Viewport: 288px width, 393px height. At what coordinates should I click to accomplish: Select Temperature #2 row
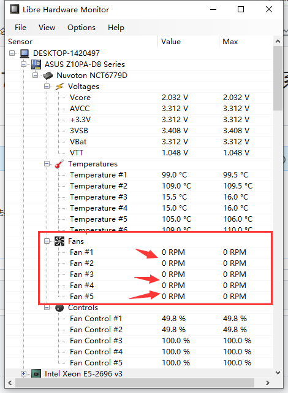(139, 186)
